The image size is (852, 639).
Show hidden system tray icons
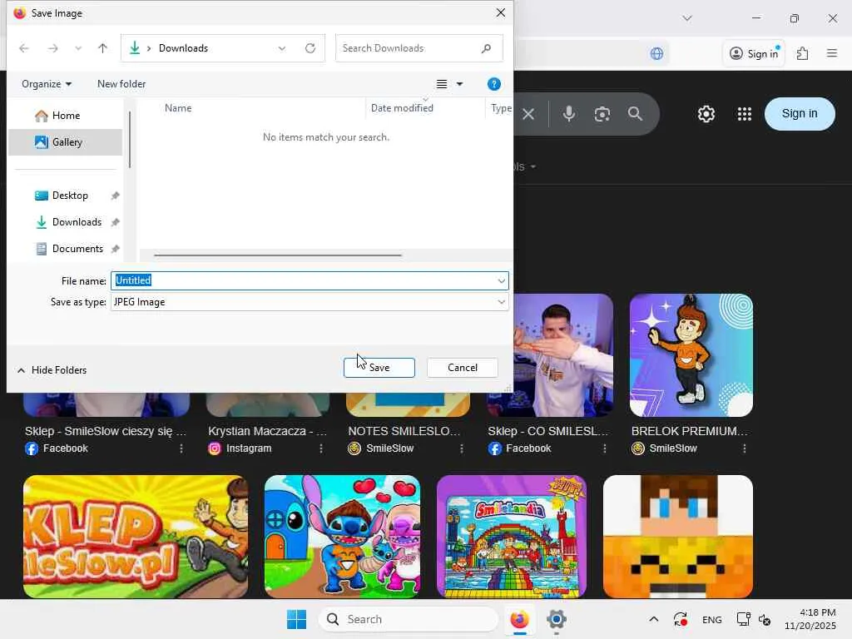click(x=654, y=619)
